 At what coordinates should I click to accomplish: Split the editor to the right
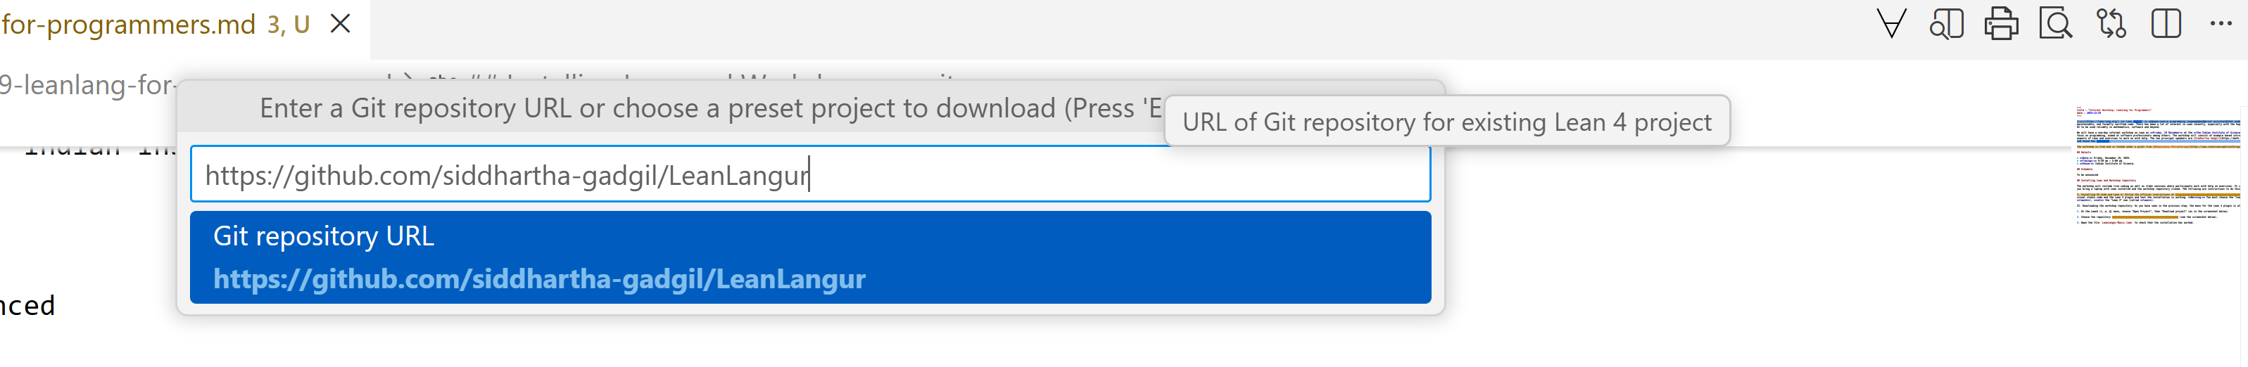click(2166, 23)
